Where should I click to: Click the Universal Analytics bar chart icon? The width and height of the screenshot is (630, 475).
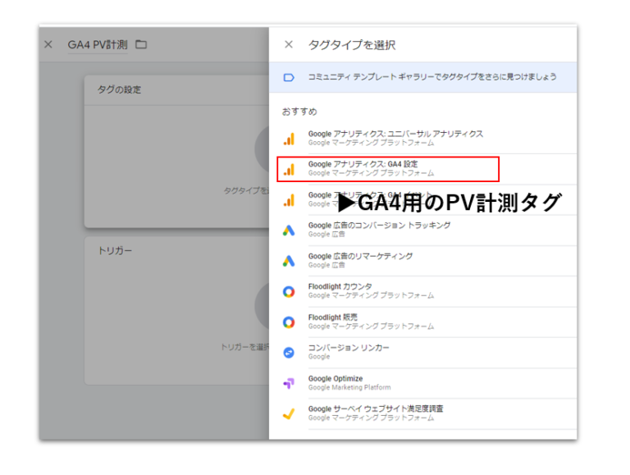pos(289,139)
